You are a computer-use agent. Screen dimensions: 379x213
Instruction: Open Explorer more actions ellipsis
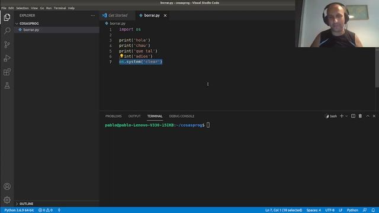pyautogui.click(x=93, y=15)
